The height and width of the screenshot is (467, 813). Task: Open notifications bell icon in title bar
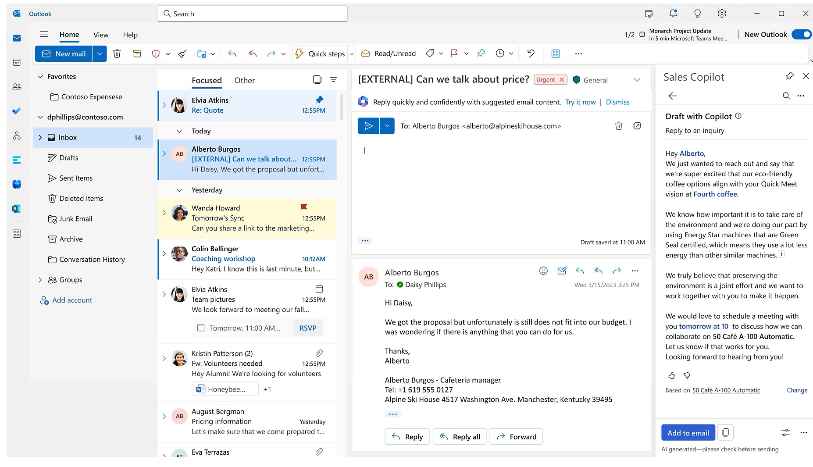pos(673,14)
